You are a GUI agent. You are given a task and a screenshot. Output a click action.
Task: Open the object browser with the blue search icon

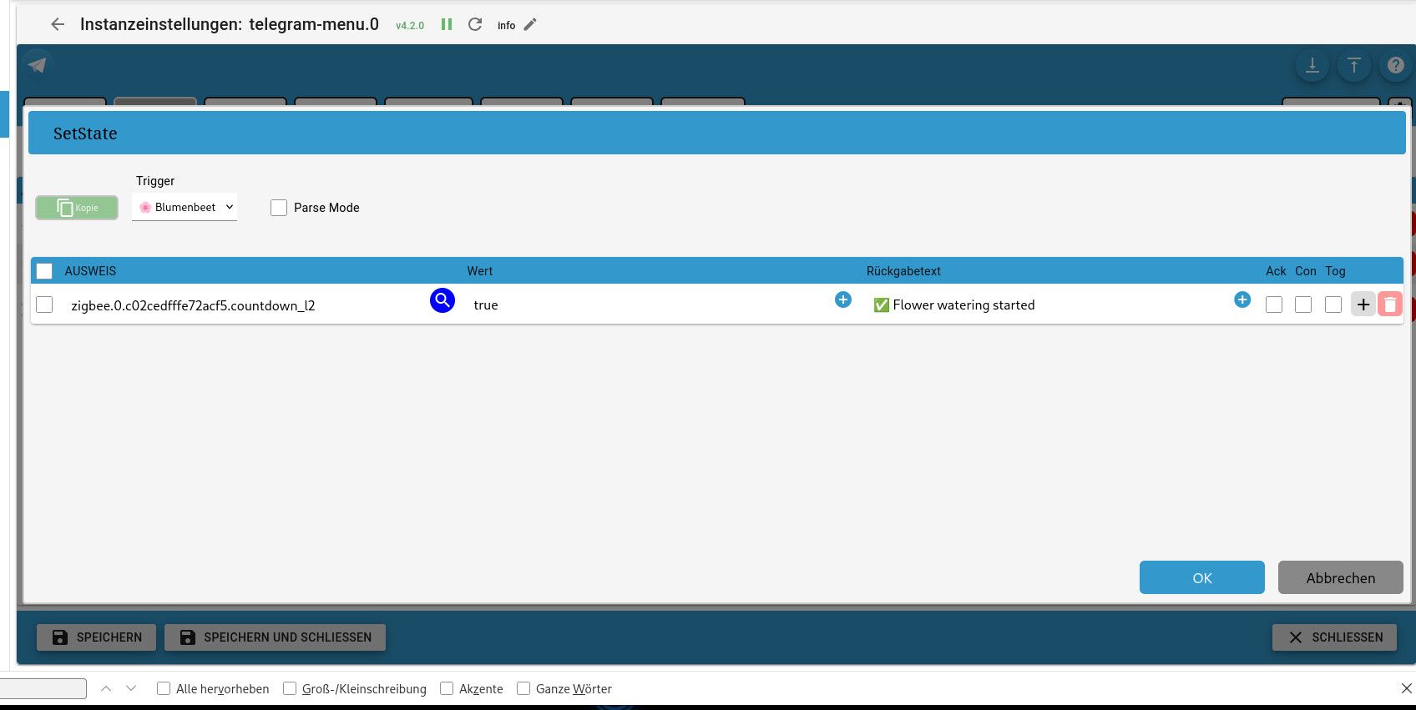[442, 300]
